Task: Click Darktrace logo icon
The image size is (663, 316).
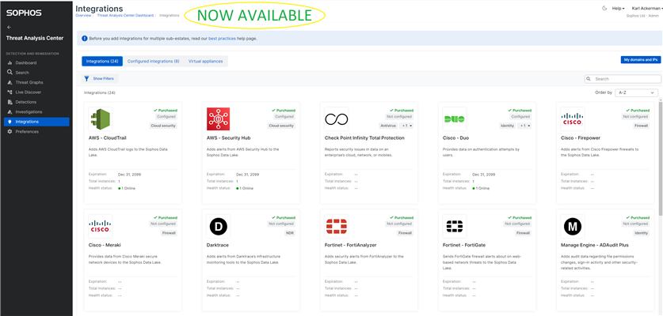Action: pyautogui.click(x=218, y=227)
